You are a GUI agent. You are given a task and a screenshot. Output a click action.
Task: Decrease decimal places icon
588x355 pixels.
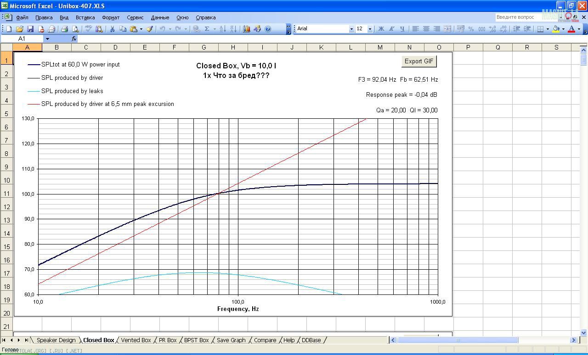pyautogui.click(x=503, y=29)
